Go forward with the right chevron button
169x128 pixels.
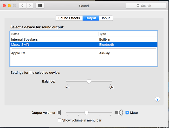tap(30, 6)
